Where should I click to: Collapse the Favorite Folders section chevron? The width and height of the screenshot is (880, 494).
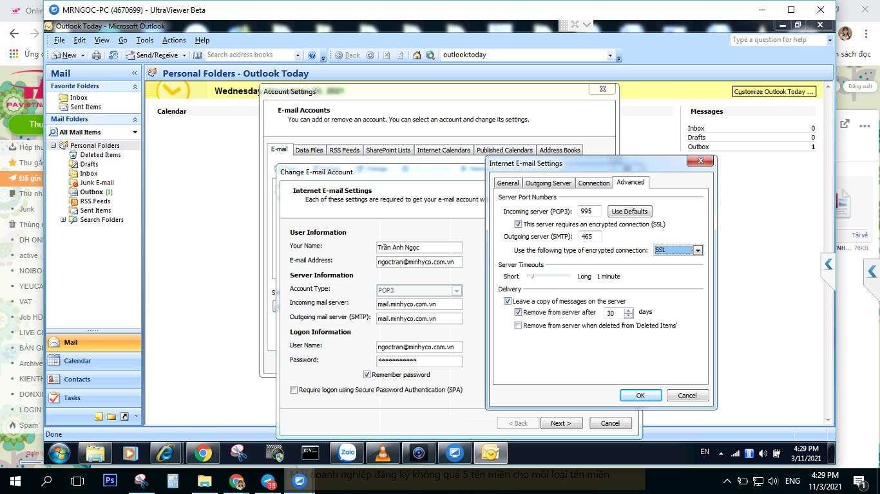(x=135, y=86)
